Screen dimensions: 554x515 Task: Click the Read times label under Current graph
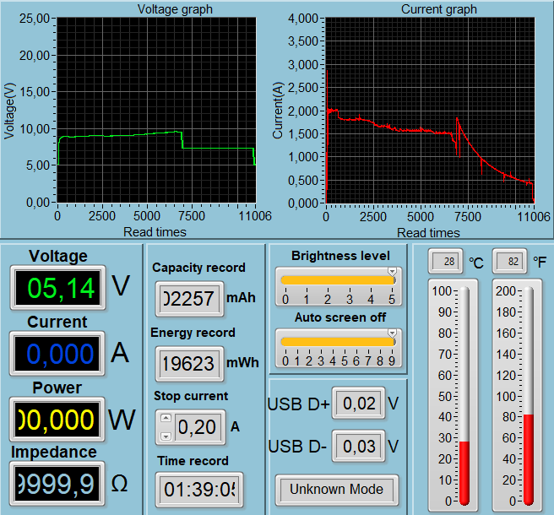click(x=428, y=233)
